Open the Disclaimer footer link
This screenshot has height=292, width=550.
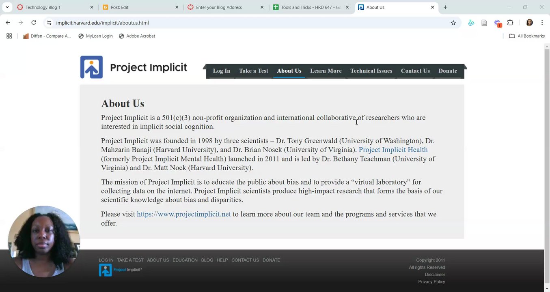click(435, 275)
